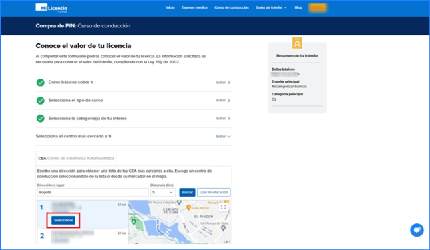Expand Guías de trámite dropdown
This screenshot has width=430, height=250.
point(271,7)
